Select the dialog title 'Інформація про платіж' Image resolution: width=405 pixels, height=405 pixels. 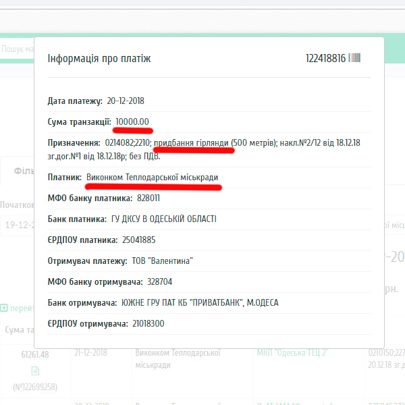(x=99, y=59)
